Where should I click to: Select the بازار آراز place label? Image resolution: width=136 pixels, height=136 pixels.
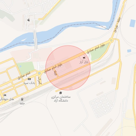[x=84, y=62]
